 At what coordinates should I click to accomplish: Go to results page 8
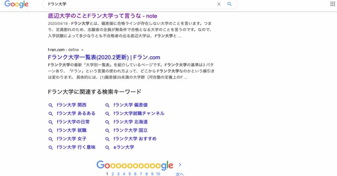pos(147,174)
